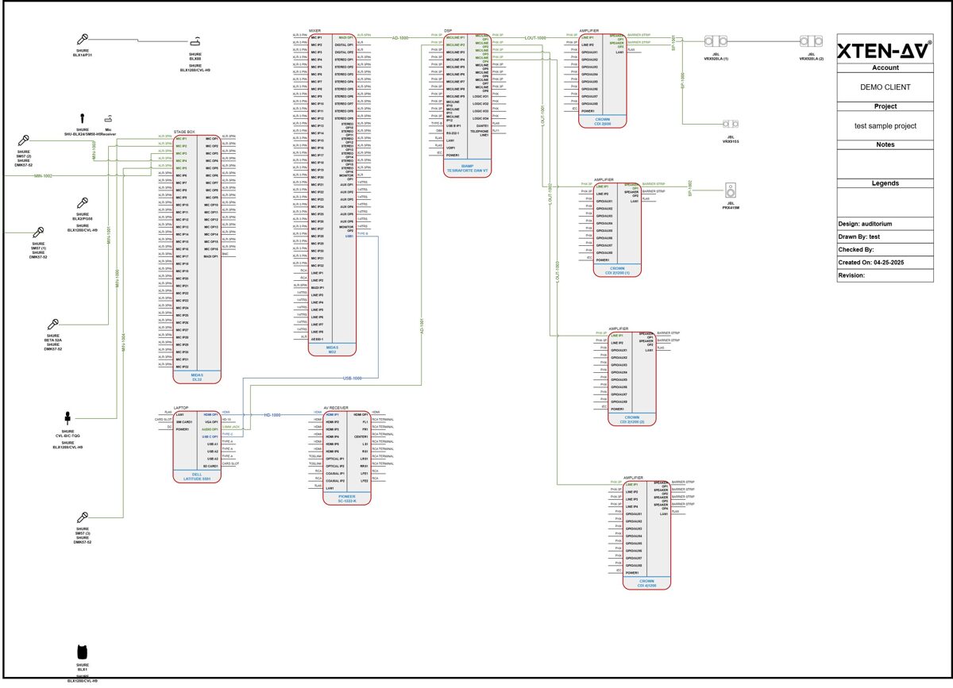953x688 pixels.
Task: Select the Design: auditorium row
Action: [885, 224]
